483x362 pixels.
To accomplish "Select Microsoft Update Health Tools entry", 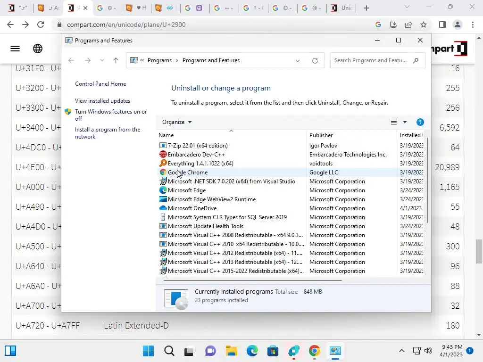I will coord(206,226).
